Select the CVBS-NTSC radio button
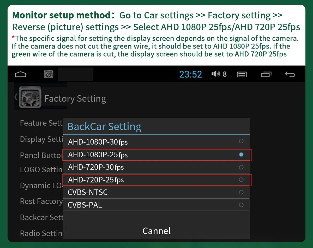The width and height of the screenshot is (313, 248). pyautogui.click(x=241, y=192)
